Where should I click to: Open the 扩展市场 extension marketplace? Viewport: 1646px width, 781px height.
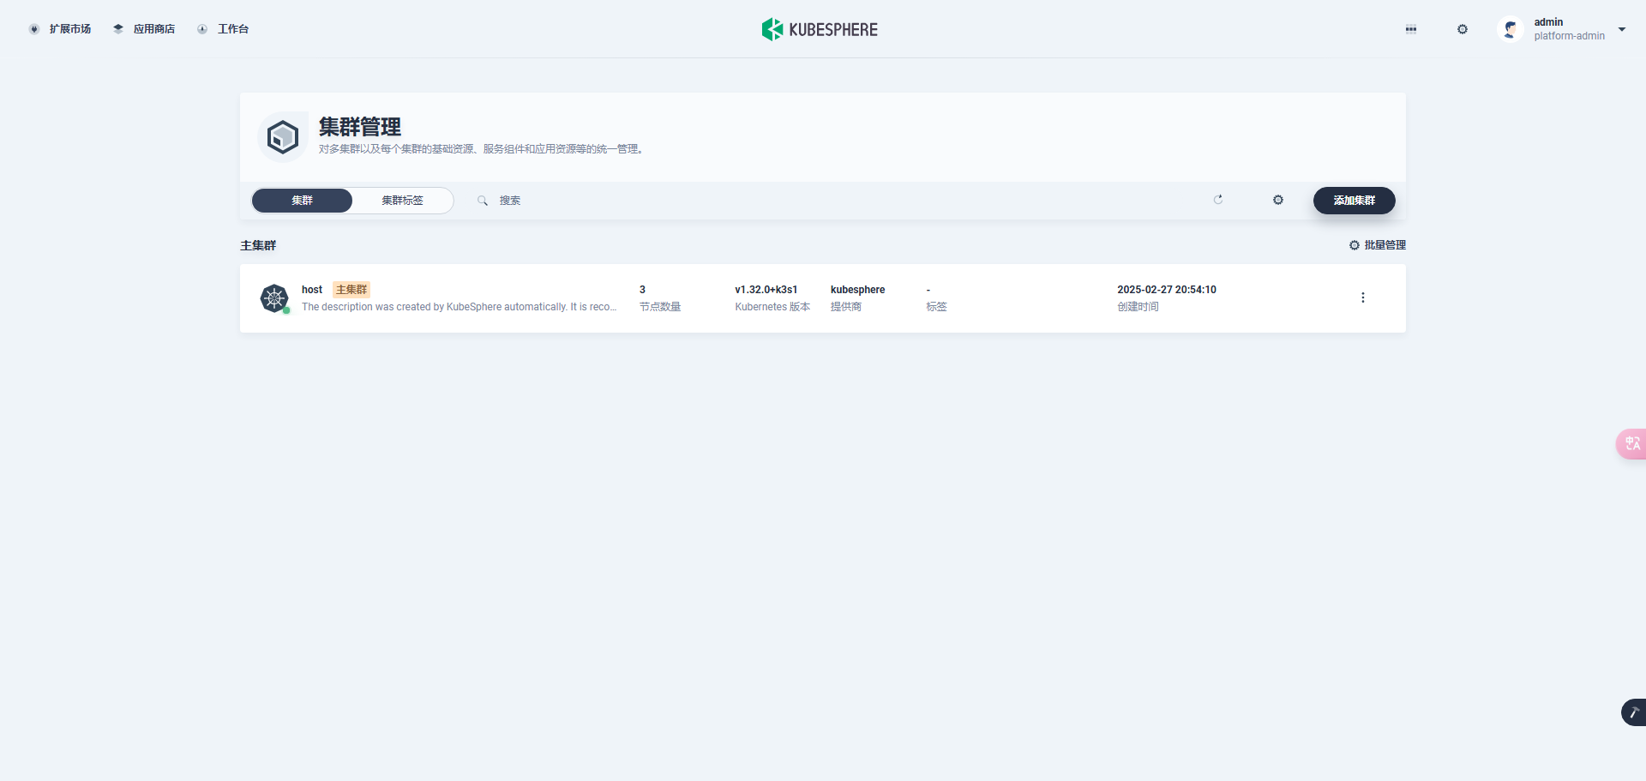click(60, 29)
